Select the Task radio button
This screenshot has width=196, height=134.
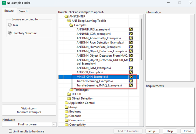point(10,25)
